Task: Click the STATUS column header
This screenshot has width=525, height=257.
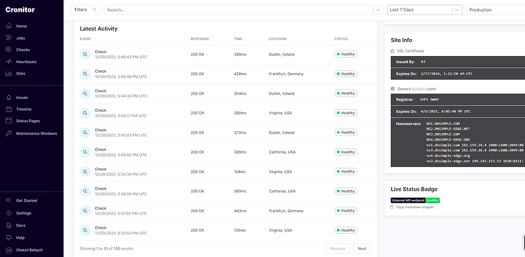Action: (x=341, y=39)
